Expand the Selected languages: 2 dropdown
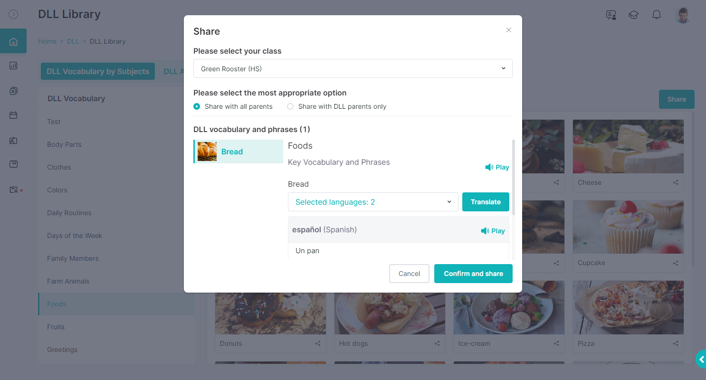The width and height of the screenshot is (706, 380). 373,202
